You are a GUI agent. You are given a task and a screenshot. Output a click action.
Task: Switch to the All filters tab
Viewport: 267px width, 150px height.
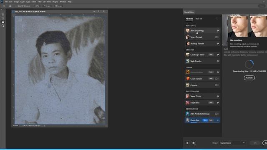coord(189,19)
